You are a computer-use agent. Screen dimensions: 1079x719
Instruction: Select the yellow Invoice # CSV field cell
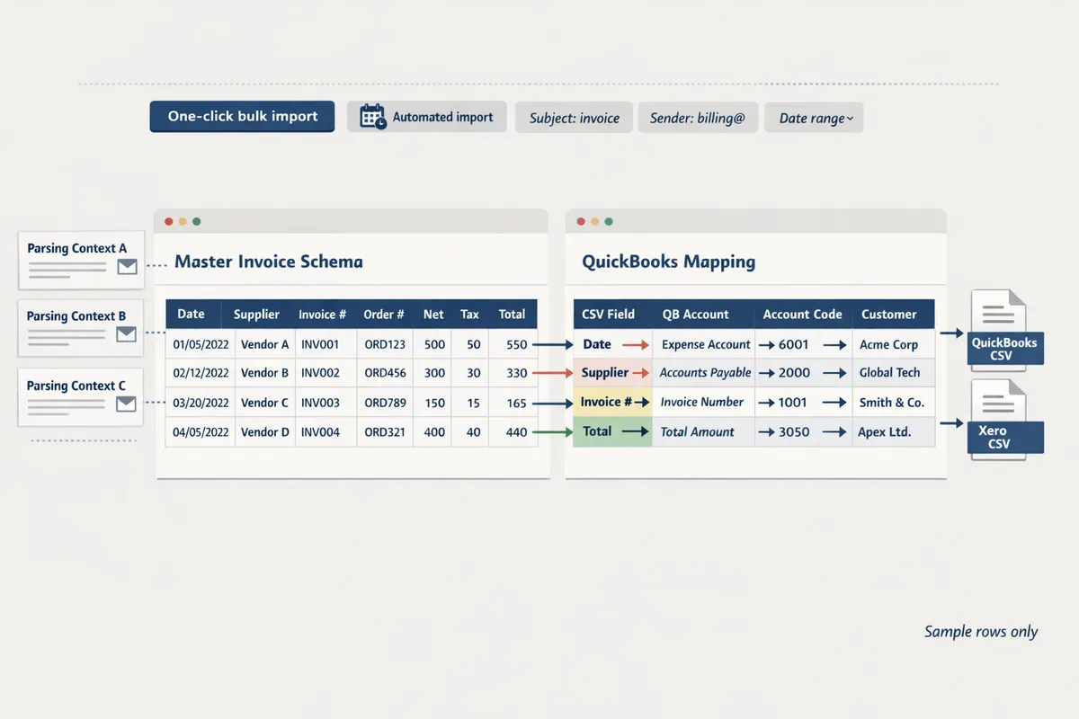(613, 403)
